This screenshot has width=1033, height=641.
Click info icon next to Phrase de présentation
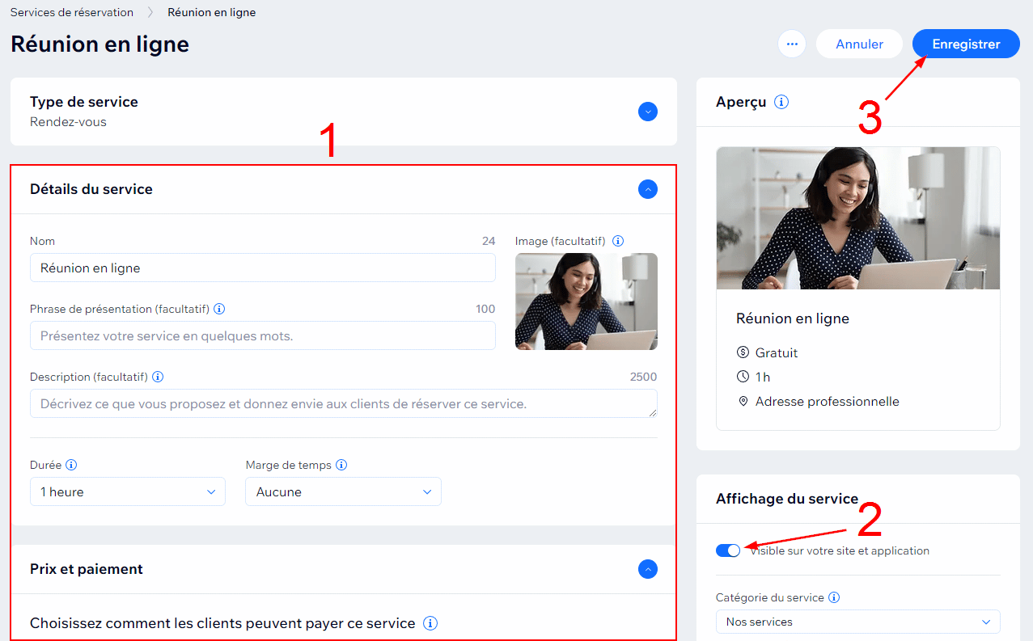coord(219,309)
